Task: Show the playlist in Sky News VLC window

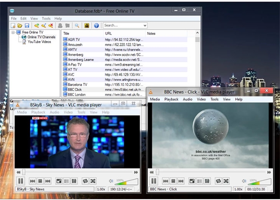Action: [x=66, y=181]
